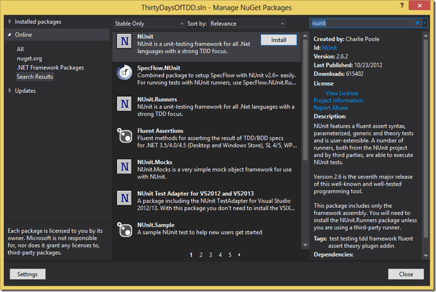Click the Close button
The height and width of the screenshot is (292, 436).
(x=406, y=274)
